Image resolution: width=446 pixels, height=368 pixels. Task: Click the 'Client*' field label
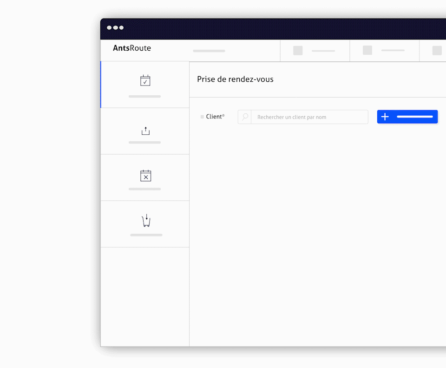click(x=215, y=117)
